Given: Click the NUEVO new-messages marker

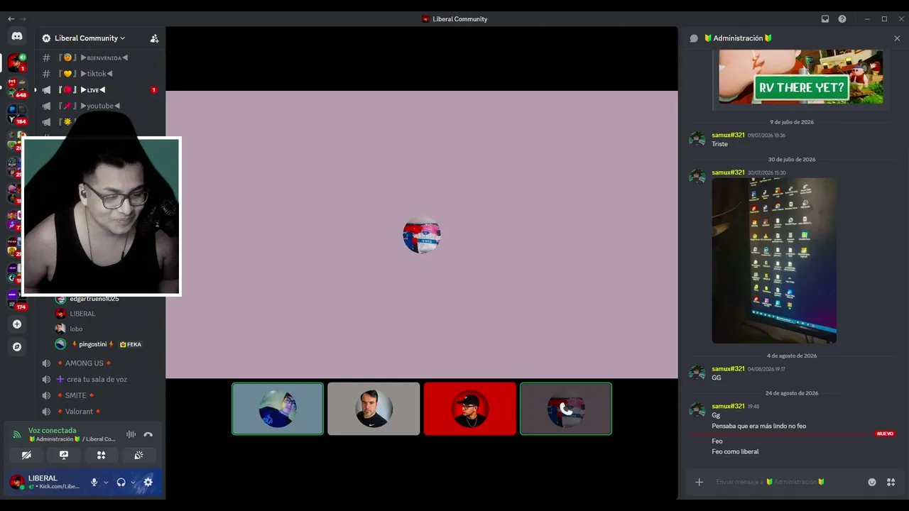Looking at the screenshot, I should (885, 434).
